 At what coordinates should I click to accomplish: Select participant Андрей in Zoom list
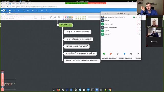[x=121, y=31]
